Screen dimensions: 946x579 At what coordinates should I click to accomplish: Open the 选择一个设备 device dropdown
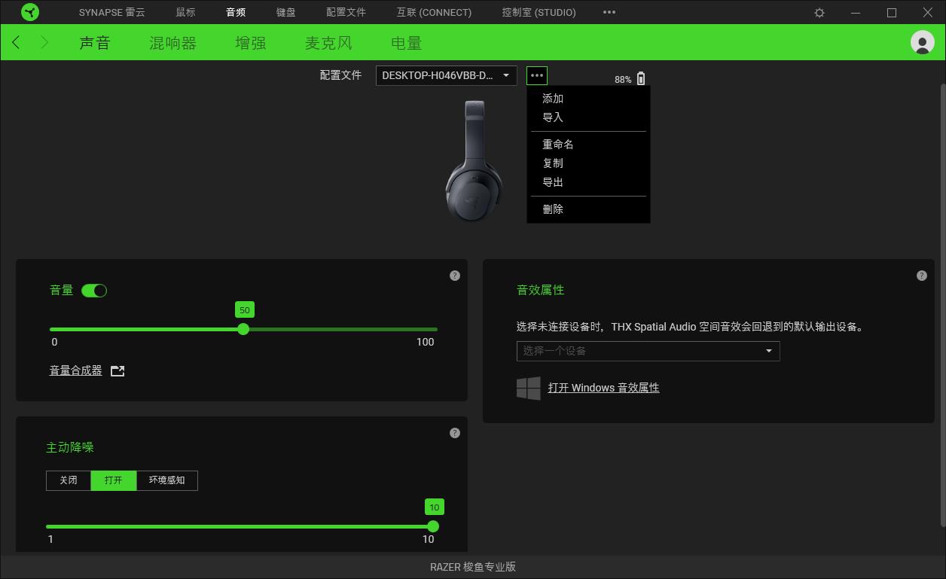coord(648,351)
